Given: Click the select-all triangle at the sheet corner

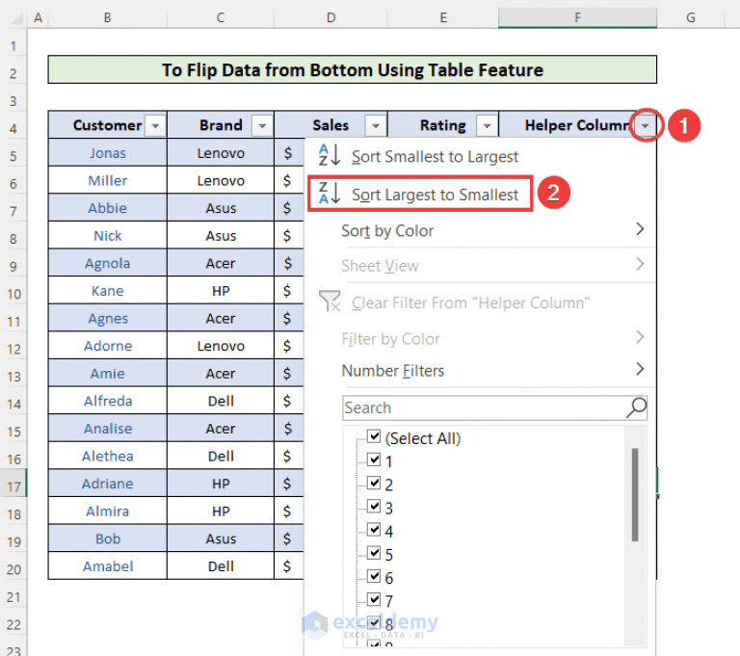Looking at the screenshot, I should [17, 18].
